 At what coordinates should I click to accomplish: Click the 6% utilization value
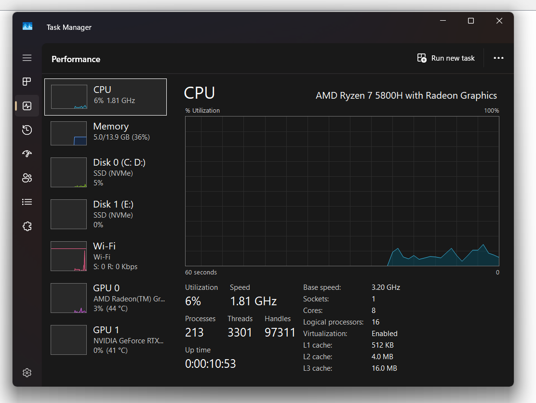tap(193, 301)
